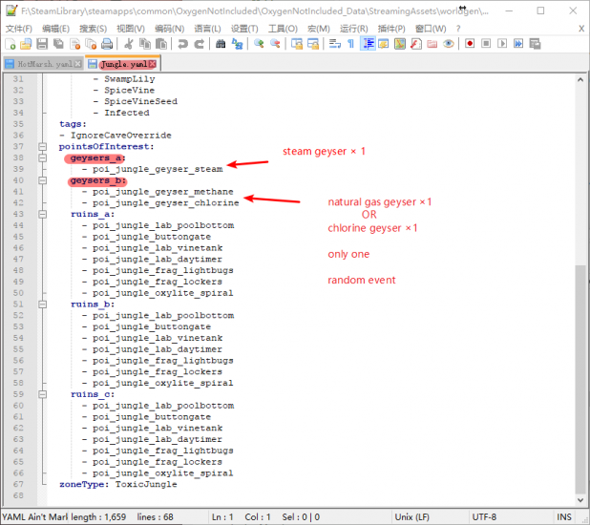The height and width of the screenshot is (525, 590).
Task: Toggle word wrap in the toolbar
Action: click(333, 44)
